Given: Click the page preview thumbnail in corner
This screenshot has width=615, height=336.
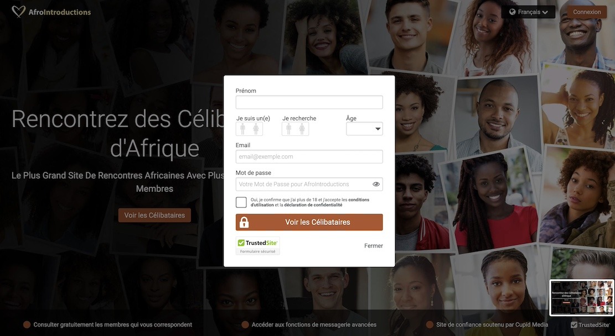Looking at the screenshot, I should coord(582,298).
